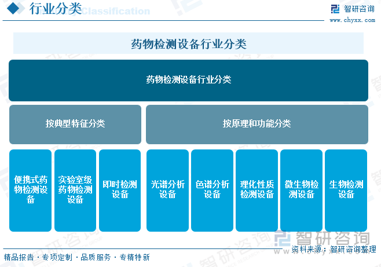Click the 生物检测设备 card

(346, 191)
